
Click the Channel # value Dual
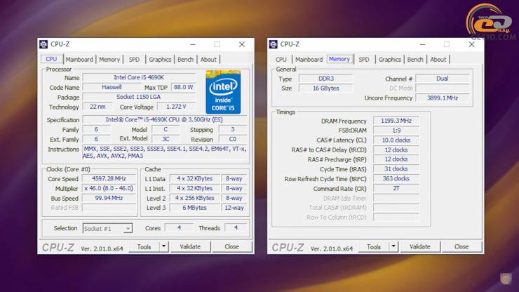(443, 79)
